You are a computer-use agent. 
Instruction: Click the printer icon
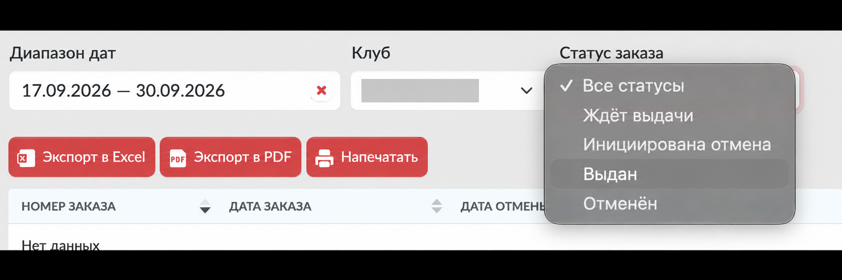click(324, 158)
